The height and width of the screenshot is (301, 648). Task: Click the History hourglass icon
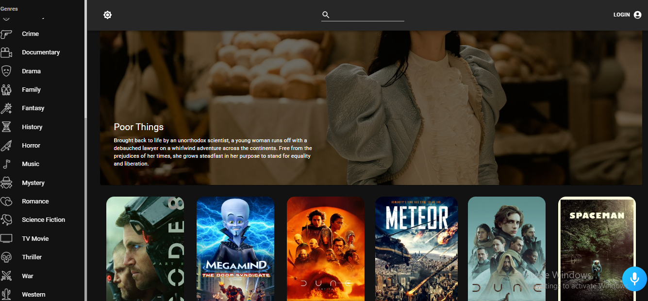pos(6,127)
